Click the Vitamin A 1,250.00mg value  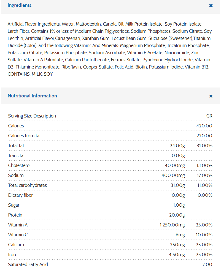tap(172, 225)
